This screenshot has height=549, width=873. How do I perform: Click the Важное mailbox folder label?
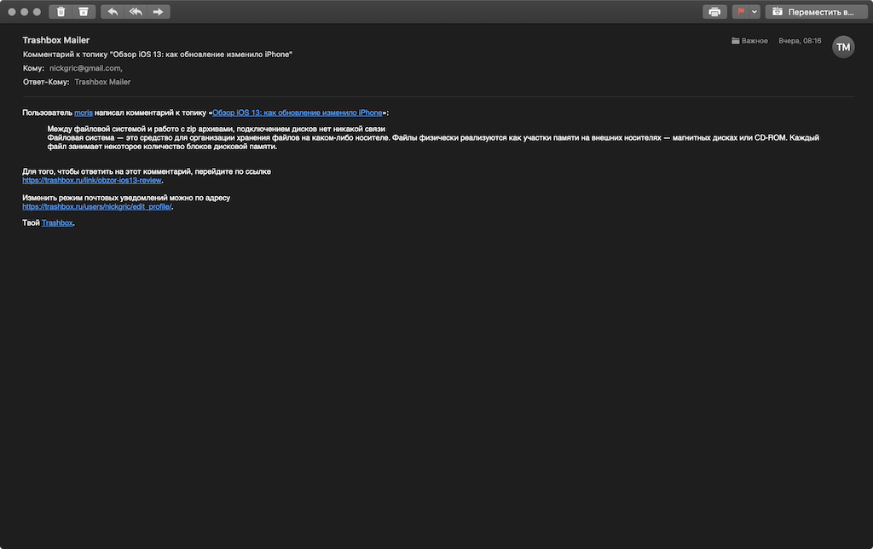[749, 41]
